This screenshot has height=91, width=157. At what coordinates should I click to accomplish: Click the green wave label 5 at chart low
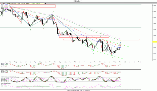coord(112,57)
